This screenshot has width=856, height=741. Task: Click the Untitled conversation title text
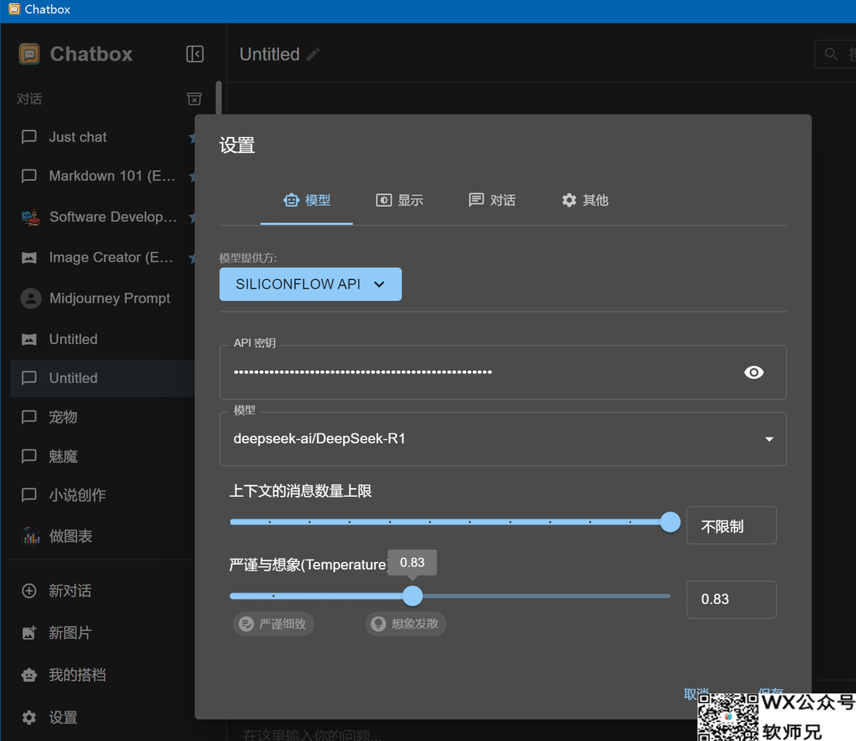pyautogui.click(x=269, y=54)
